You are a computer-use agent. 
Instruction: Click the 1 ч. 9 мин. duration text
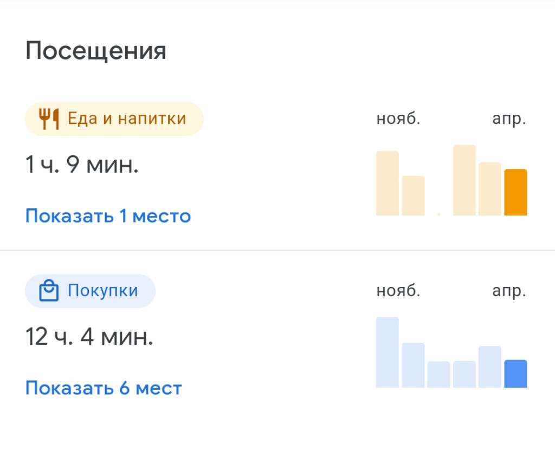tap(82, 165)
